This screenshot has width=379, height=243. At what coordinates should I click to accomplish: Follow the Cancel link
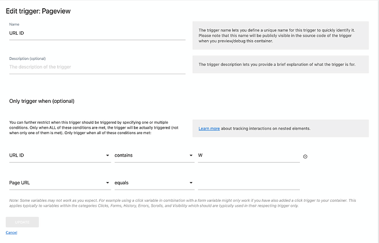12,233
